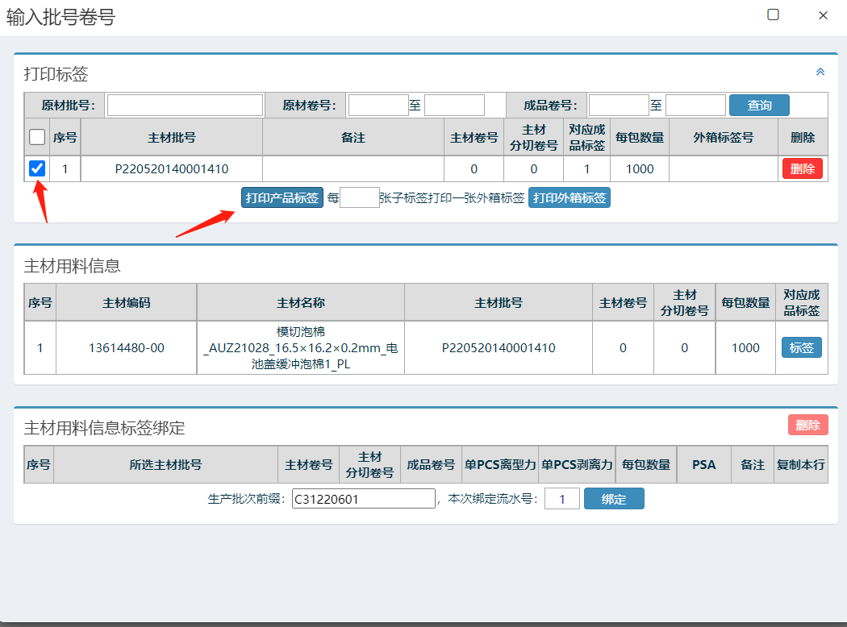Screen dimensions: 847x627
Task: Click the pink 删除 button in binding panel
Action: (807, 425)
